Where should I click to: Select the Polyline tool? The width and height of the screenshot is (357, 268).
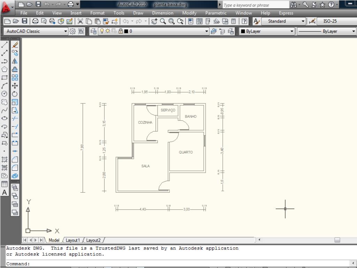[x=4, y=61]
